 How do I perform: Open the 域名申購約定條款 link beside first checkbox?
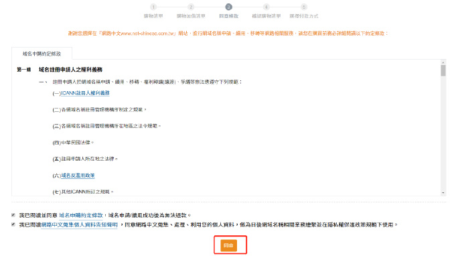pyautogui.click(x=81, y=215)
